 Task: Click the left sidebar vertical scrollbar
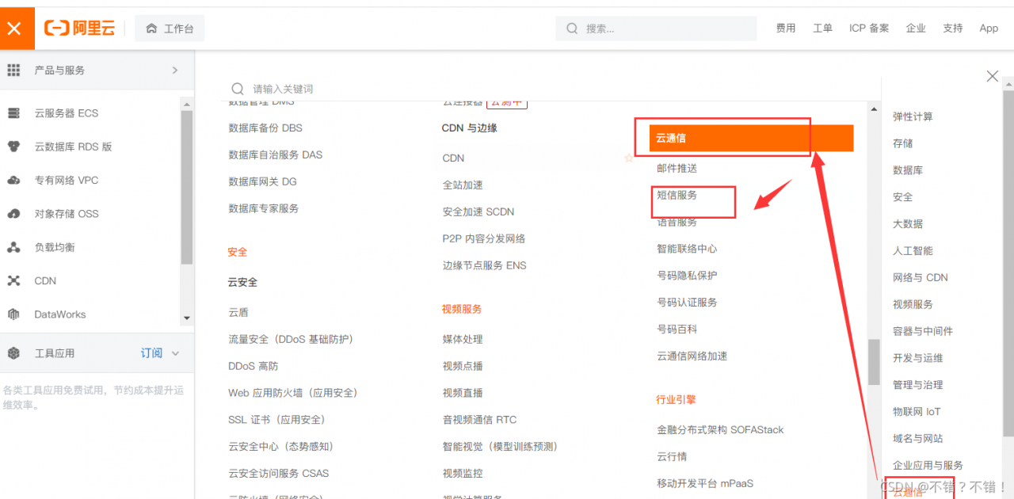[x=187, y=187]
